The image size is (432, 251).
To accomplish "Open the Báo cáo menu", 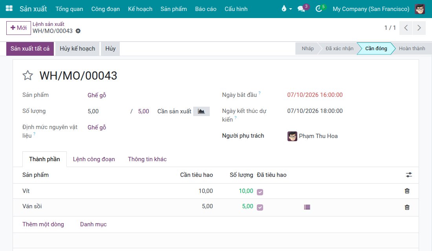I will 205,9.
